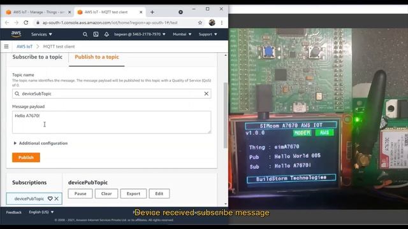The image size is (408, 229).
Task: Click the devicePubTopic heading above Pause
Action: (x=88, y=183)
